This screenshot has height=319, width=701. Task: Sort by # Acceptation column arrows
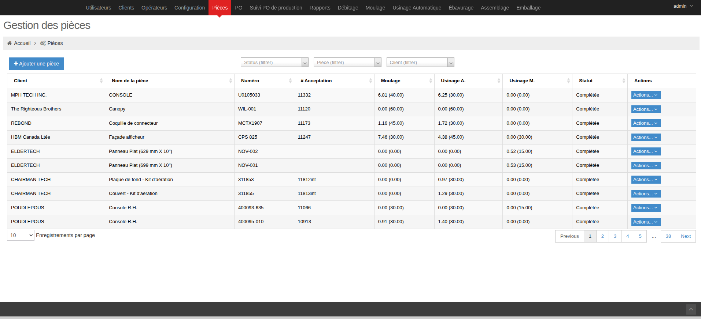370,81
